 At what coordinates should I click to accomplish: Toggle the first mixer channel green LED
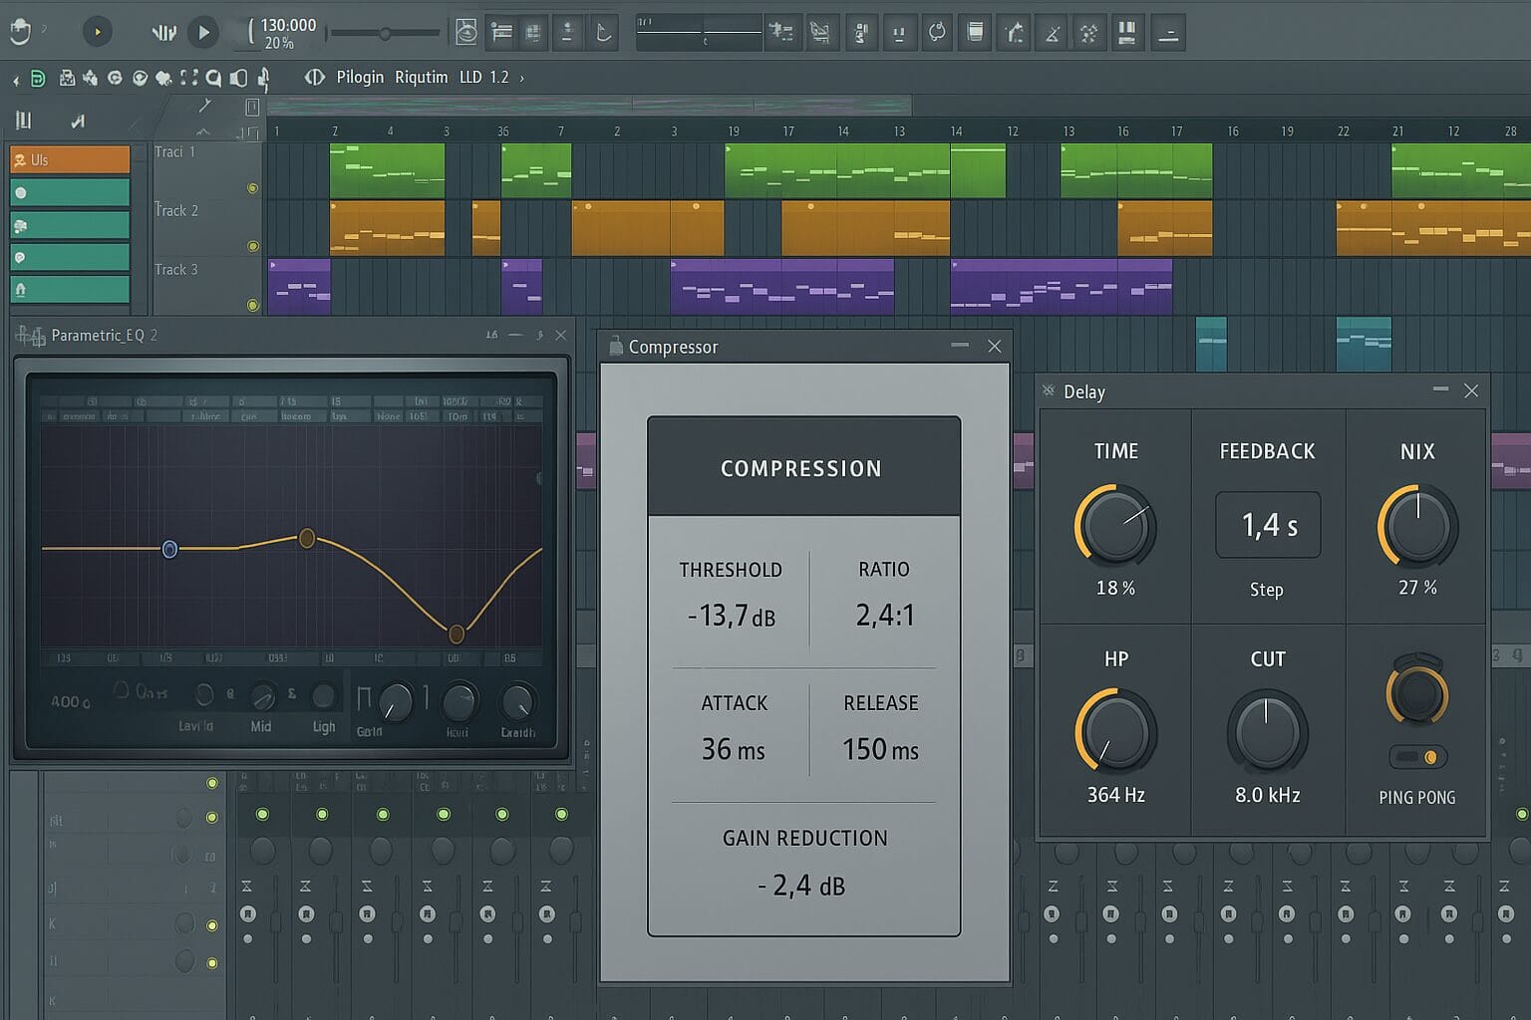(262, 815)
